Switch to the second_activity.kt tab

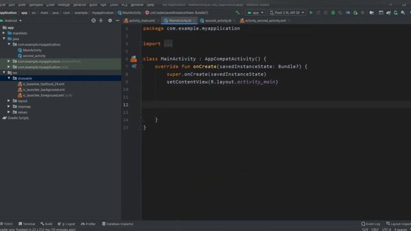coord(218,21)
